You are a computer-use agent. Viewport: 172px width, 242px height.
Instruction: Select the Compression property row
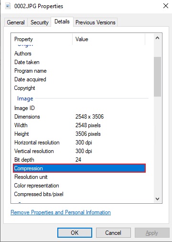(79, 168)
